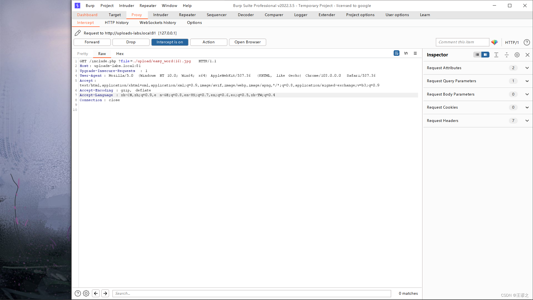Screen dimensions: 533x300
Task: Click the Comment this item field
Action: 462,42
